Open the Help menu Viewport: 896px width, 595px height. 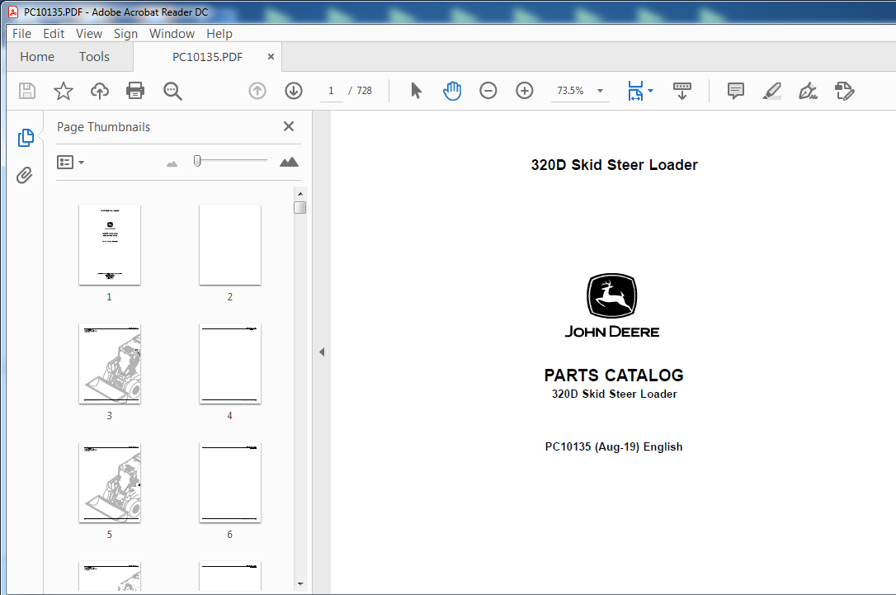tap(219, 34)
